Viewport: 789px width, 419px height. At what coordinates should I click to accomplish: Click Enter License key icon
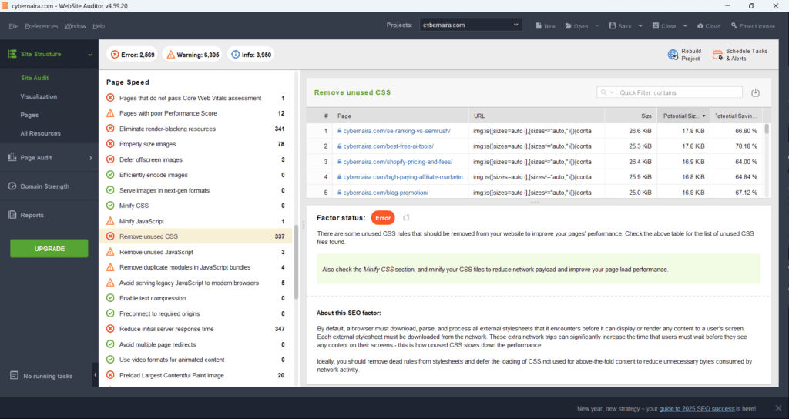pyautogui.click(x=734, y=25)
